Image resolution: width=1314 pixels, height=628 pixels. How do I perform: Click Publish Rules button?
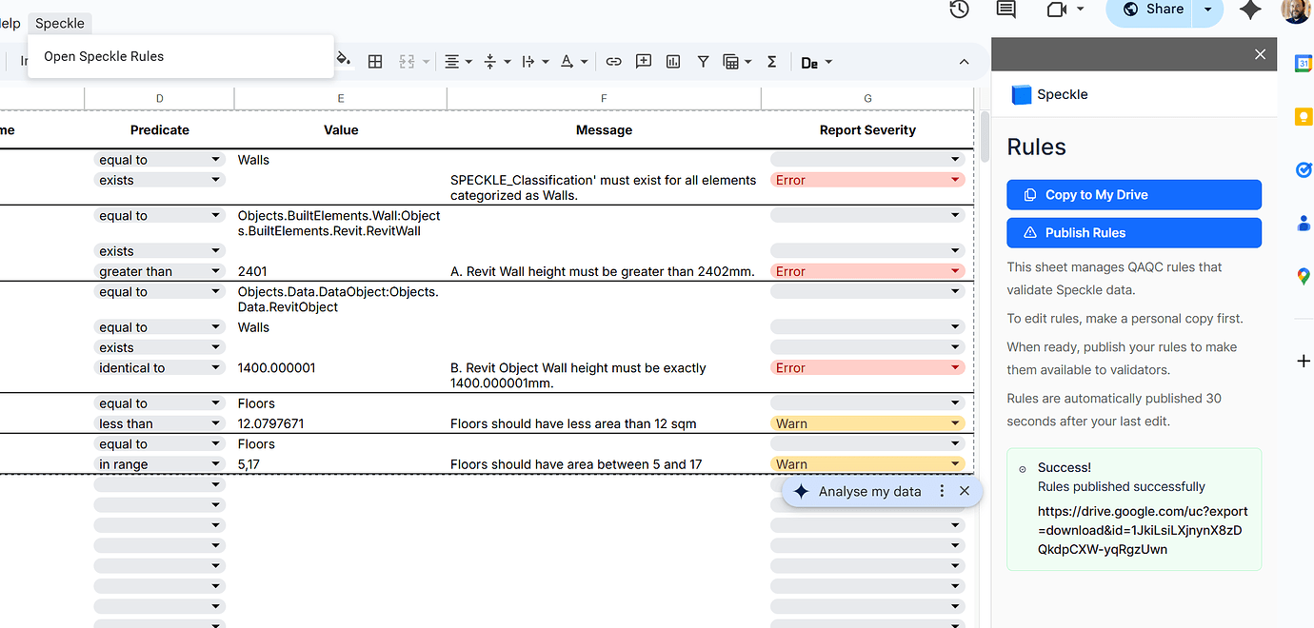tap(1134, 233)
